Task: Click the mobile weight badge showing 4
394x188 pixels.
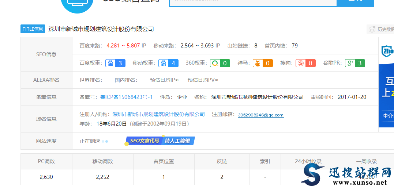Action: pos(168,63)
